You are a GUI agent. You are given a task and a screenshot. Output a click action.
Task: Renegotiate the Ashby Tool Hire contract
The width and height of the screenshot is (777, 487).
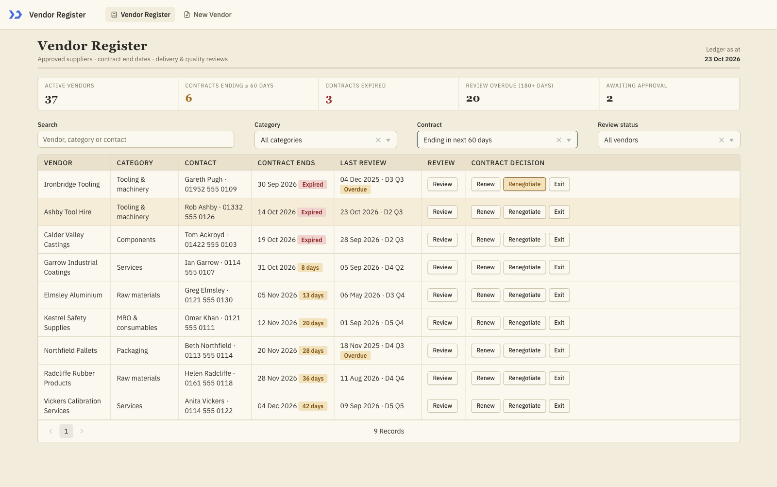click(x=524, y=212)
